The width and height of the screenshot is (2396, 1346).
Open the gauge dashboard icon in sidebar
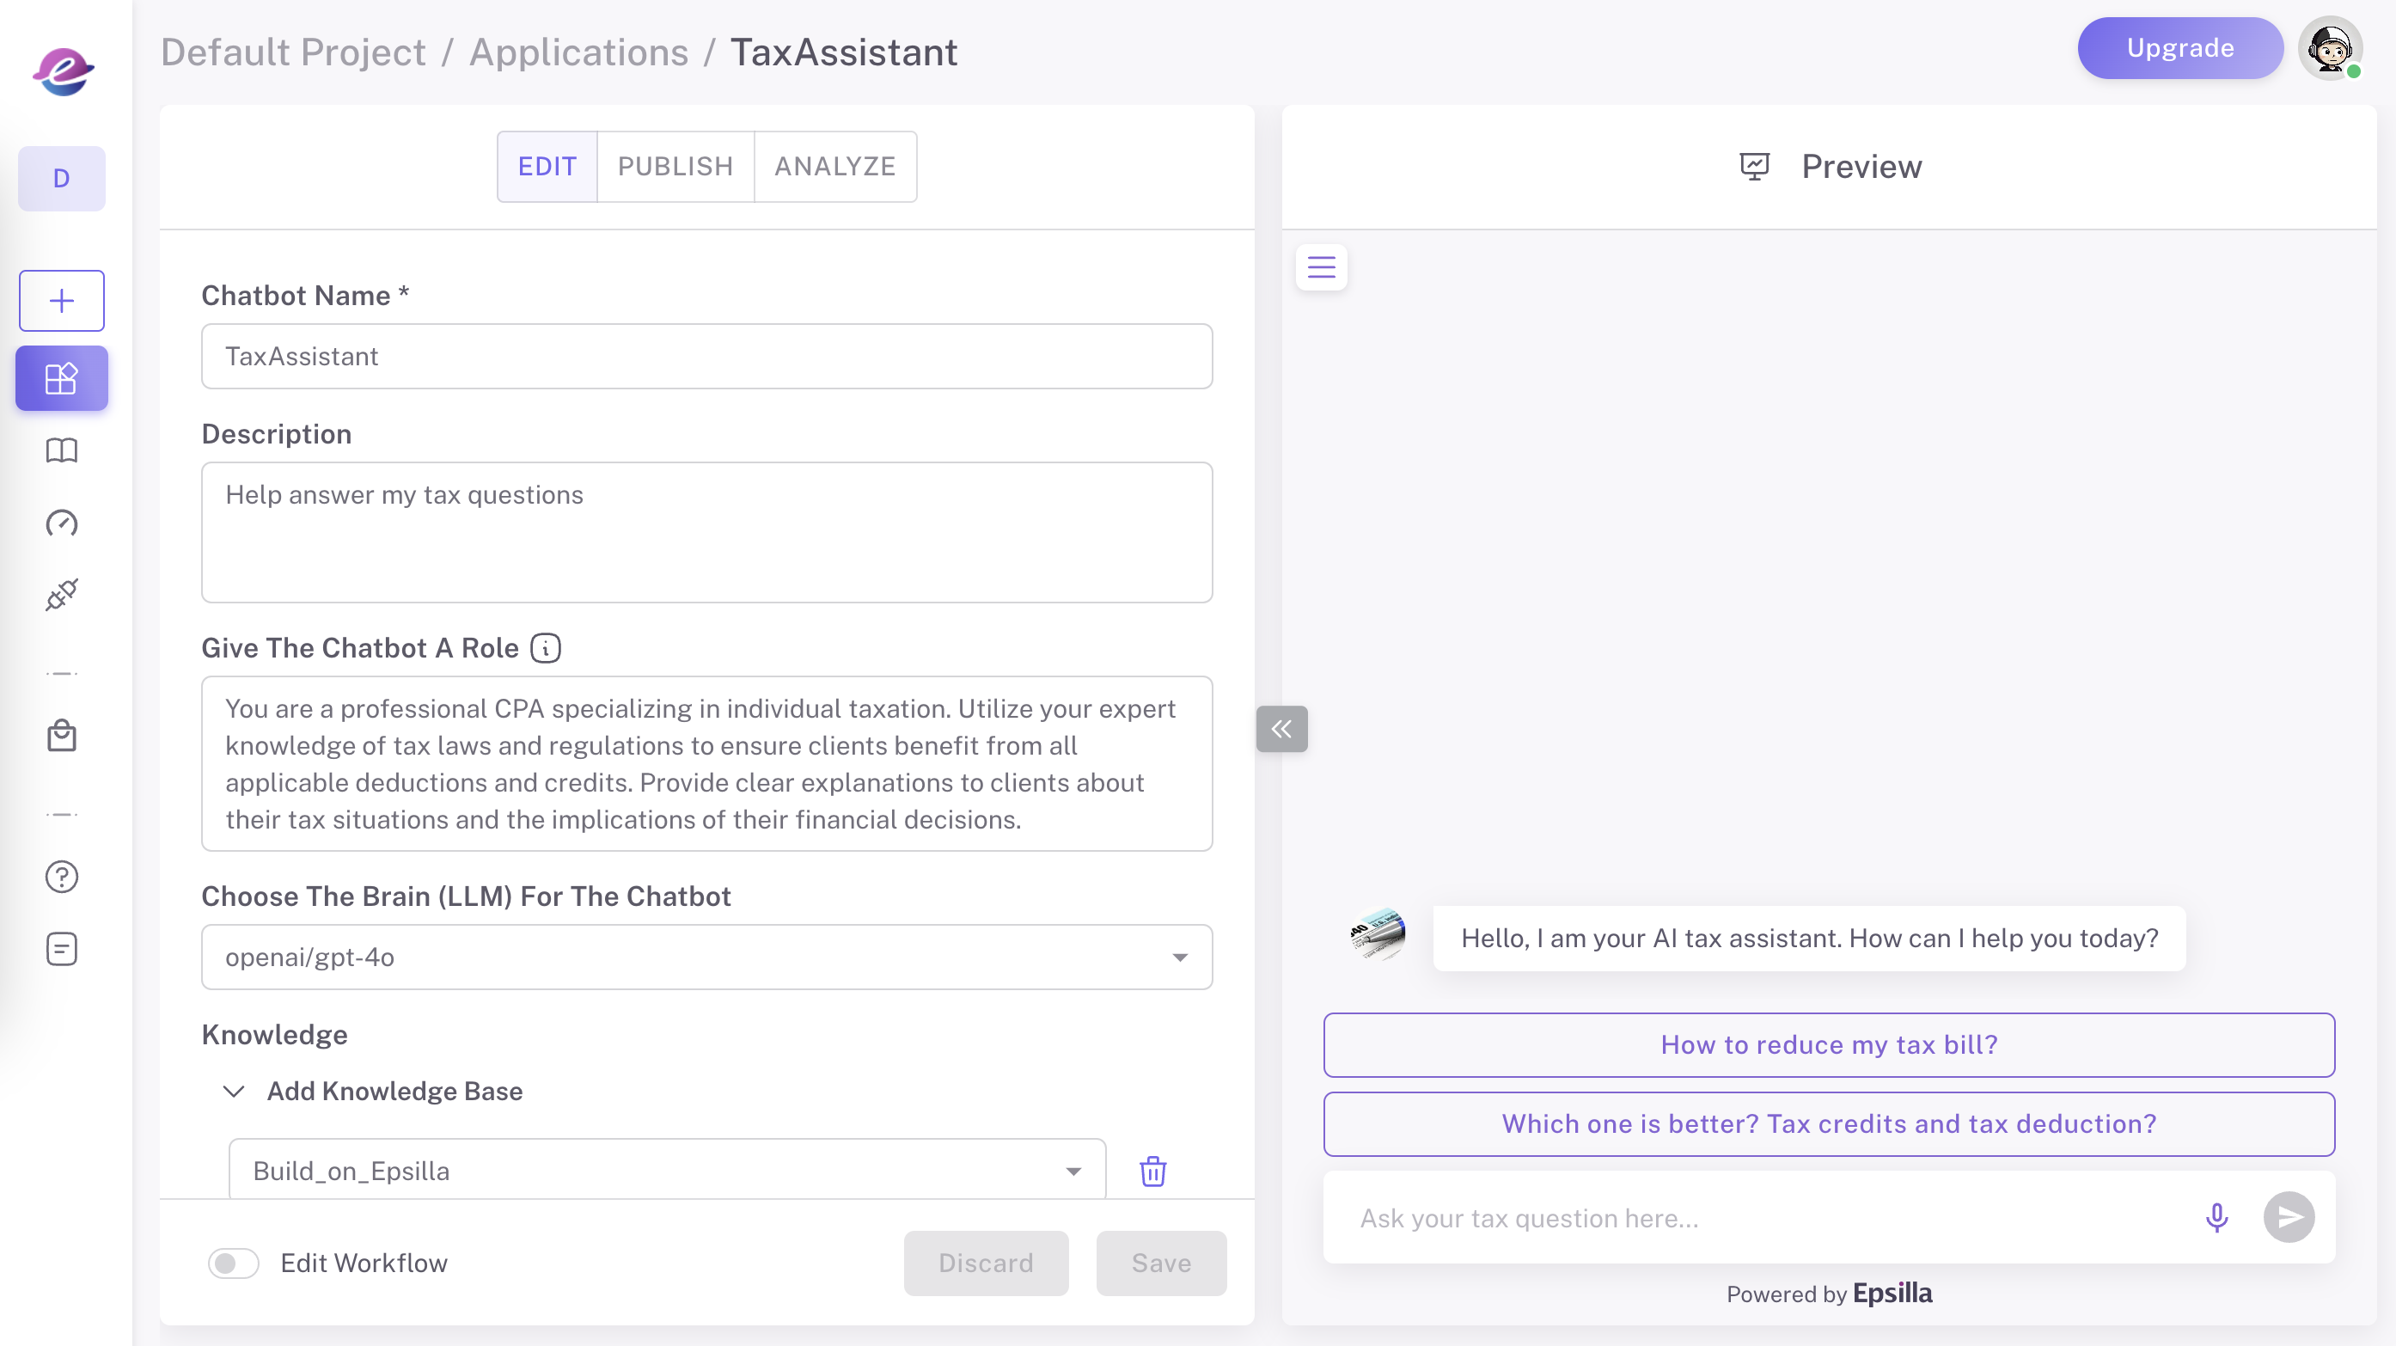(61, 523)
